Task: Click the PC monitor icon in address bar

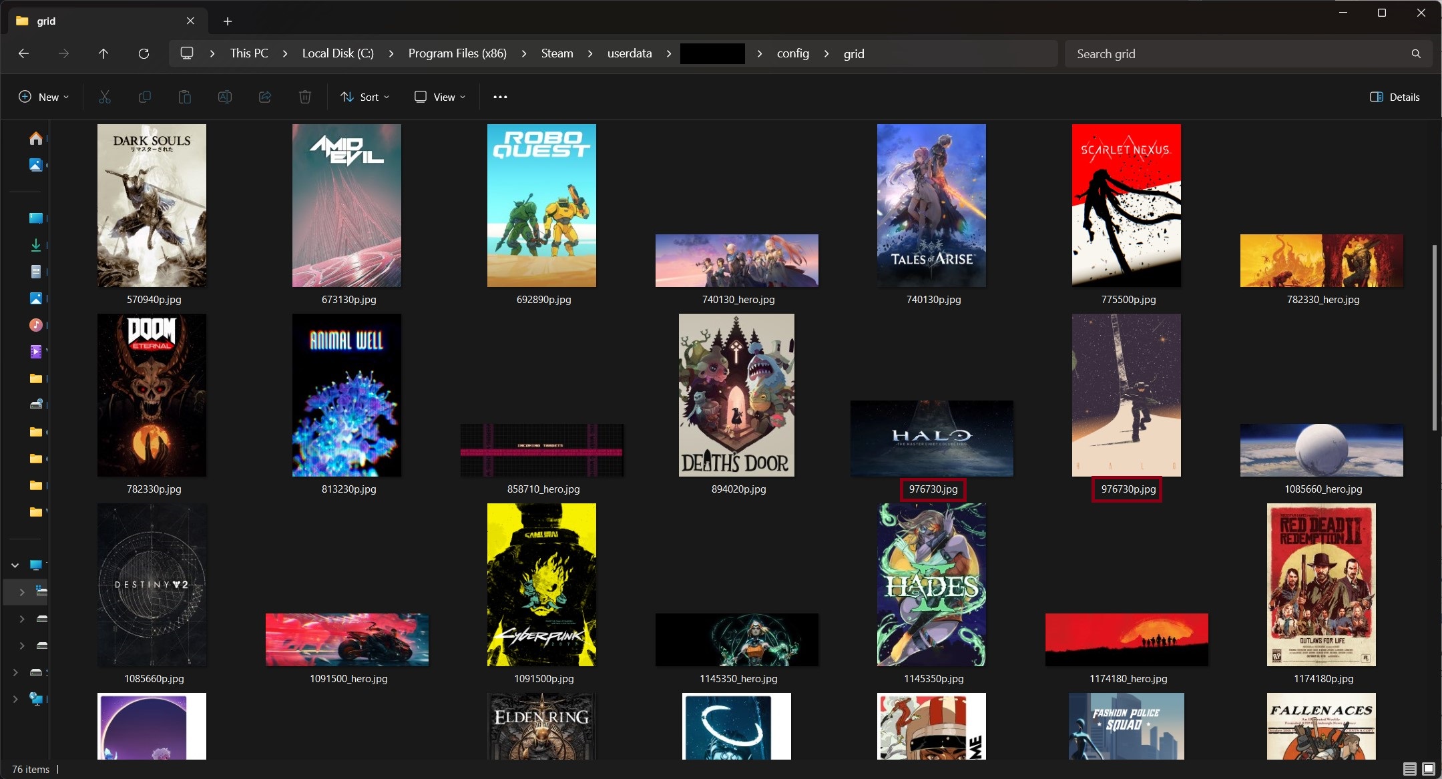Action: coord(187,53)
